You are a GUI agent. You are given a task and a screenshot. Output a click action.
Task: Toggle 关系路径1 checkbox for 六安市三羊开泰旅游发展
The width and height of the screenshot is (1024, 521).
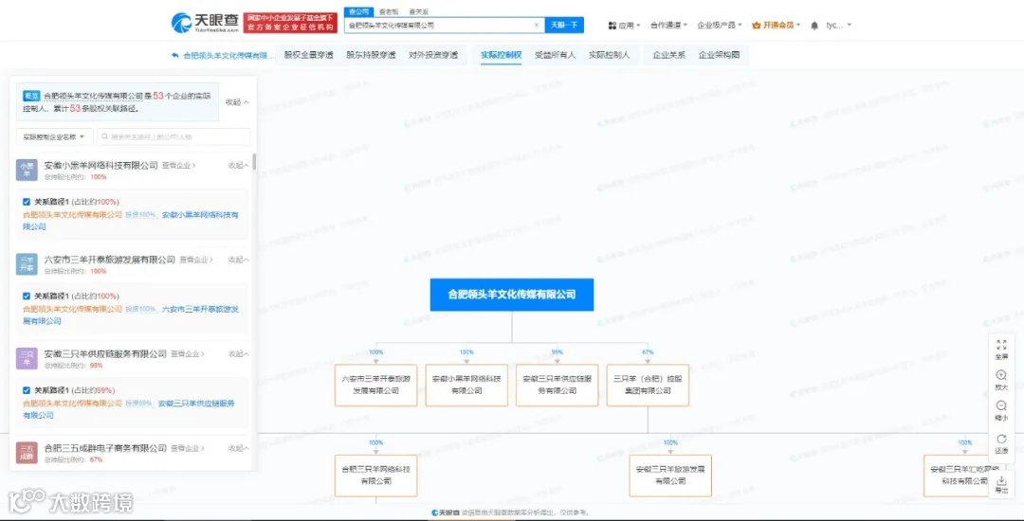27,296
